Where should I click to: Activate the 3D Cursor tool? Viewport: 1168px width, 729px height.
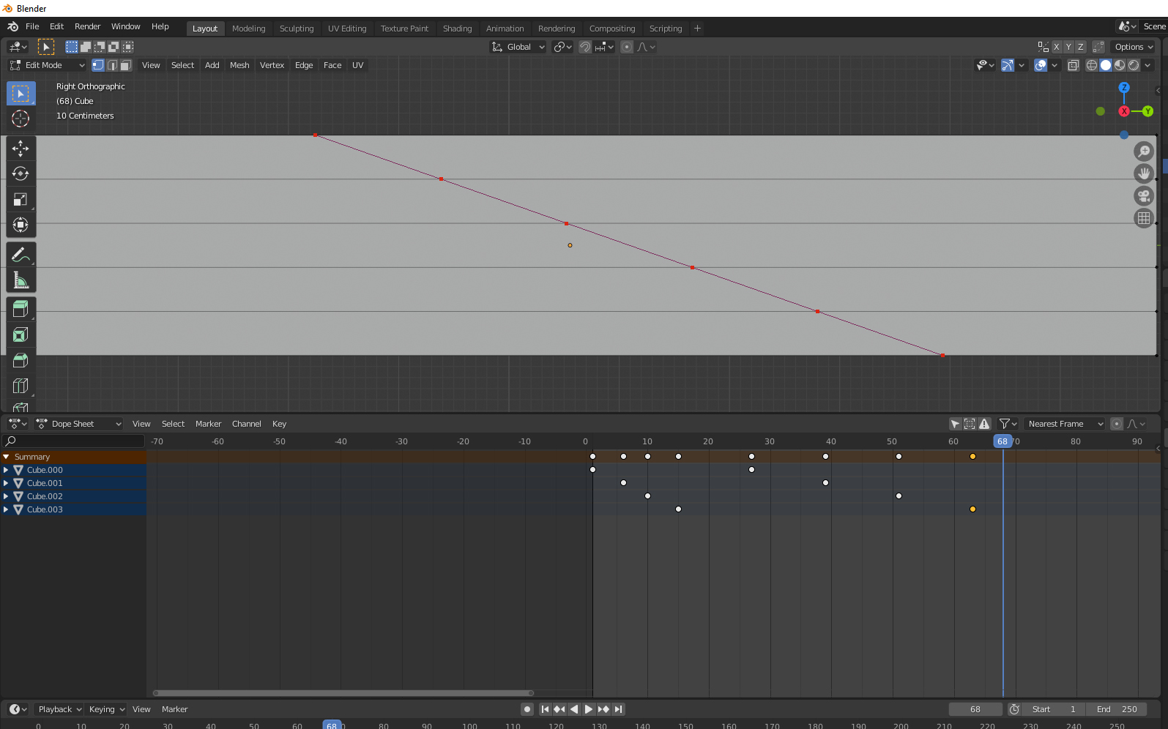point(21,119)
